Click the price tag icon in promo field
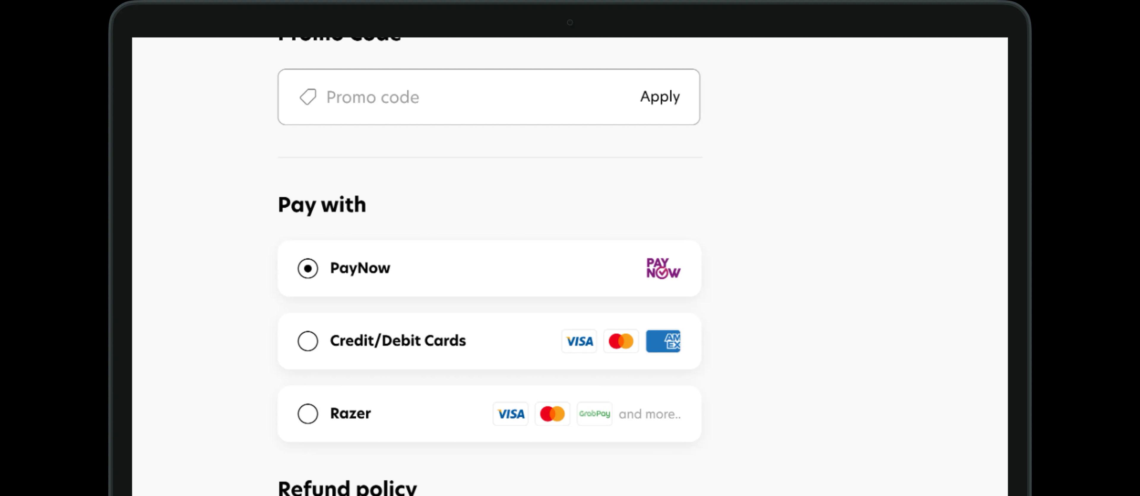This screenshot has width=1140, height=496. 308,97
